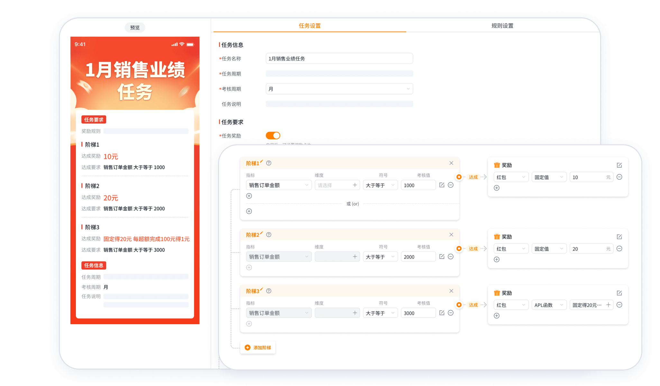Switch to 规则设置 tab
Screen dimensions: 660x386
[x=502, y=26]
